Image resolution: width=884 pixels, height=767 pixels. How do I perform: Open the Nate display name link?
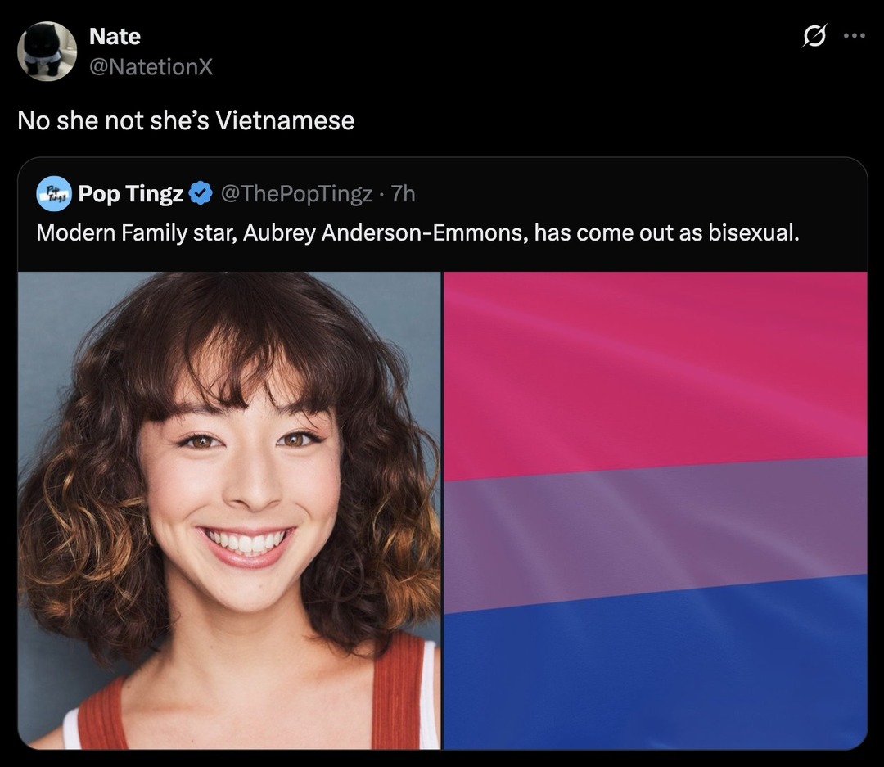[115, 37]
